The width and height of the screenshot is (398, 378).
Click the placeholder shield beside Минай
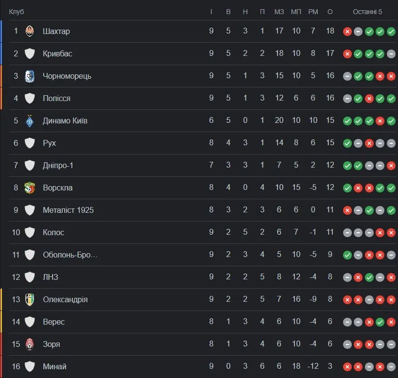pos(30,366)
